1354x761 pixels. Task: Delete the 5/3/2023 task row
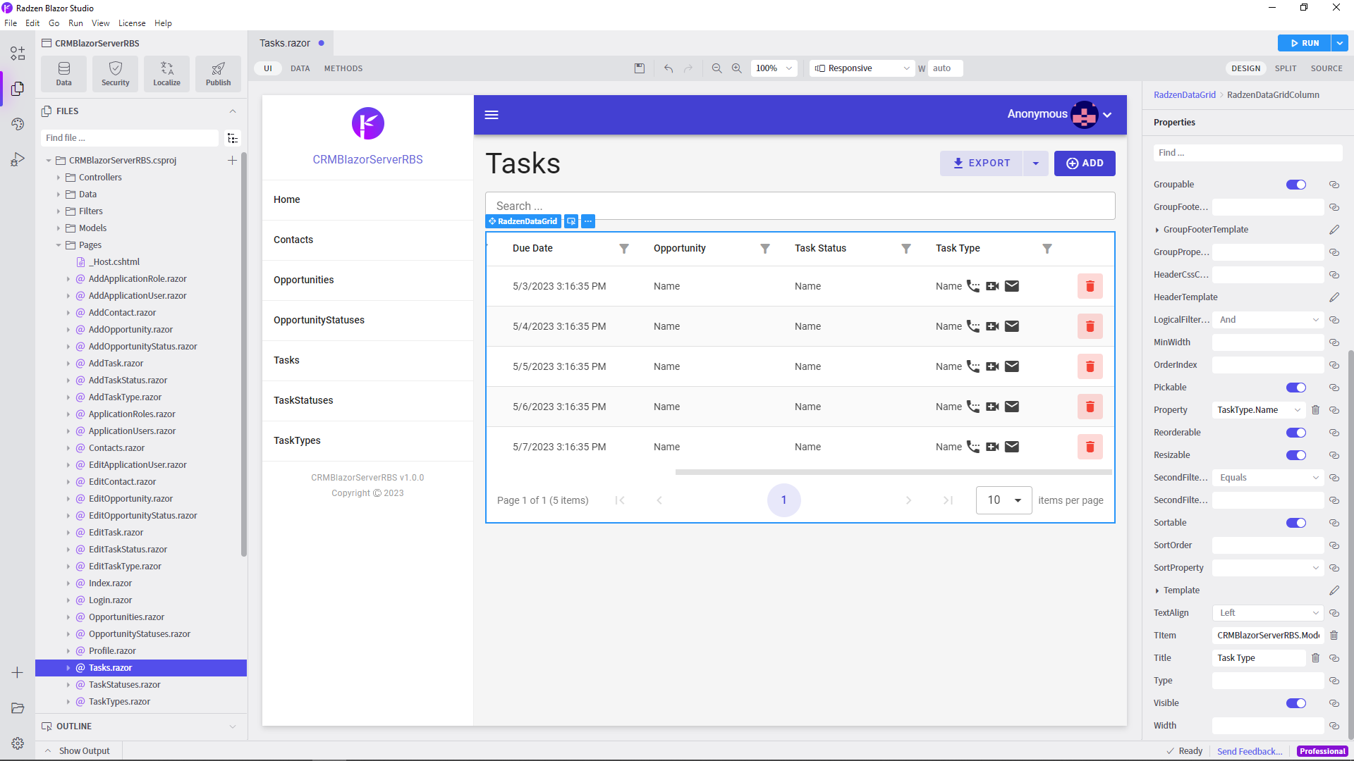coord(1090,286)
